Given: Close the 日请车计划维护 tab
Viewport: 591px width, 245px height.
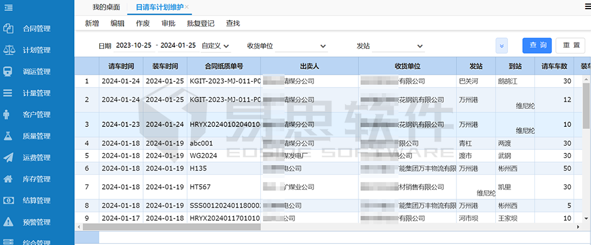Looking at the screenshot, I should click(x=186, y=7).
